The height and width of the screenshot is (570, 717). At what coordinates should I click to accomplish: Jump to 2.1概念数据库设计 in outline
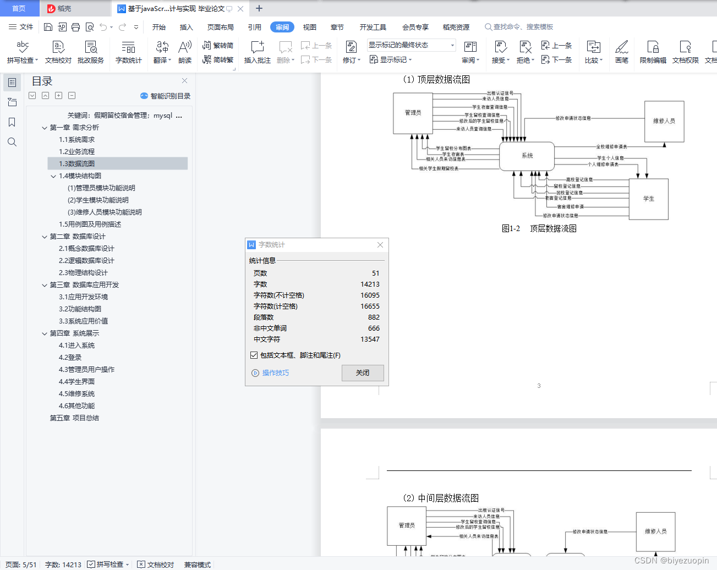click(x=87, y=249)
